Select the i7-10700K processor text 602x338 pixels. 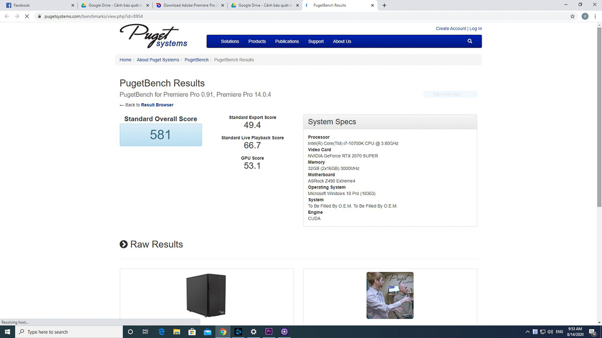click(353, 143)
